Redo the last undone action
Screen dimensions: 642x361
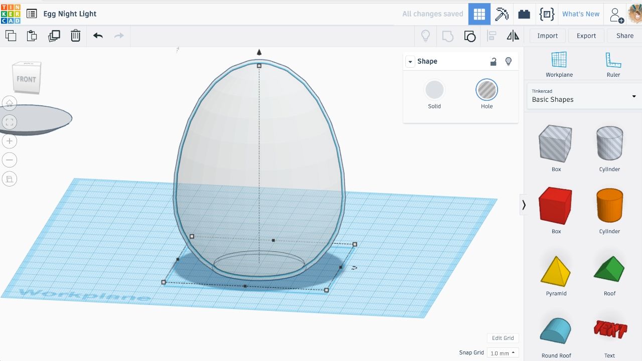click(x=119, y=36)
